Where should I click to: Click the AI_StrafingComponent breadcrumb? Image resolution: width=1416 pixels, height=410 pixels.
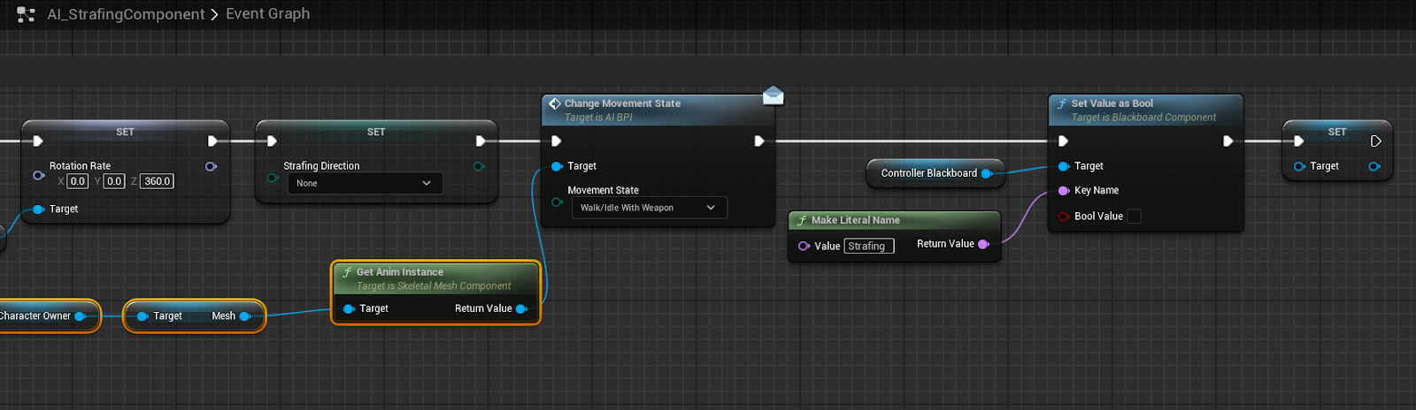[126, 14]
